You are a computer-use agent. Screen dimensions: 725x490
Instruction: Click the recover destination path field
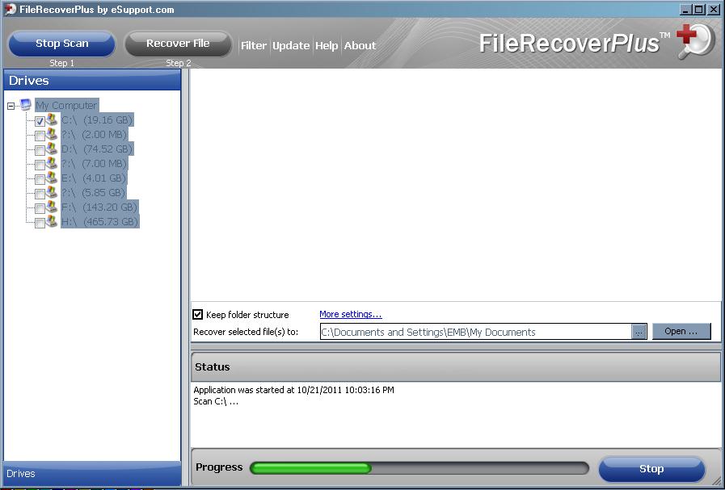pos(475,332)
